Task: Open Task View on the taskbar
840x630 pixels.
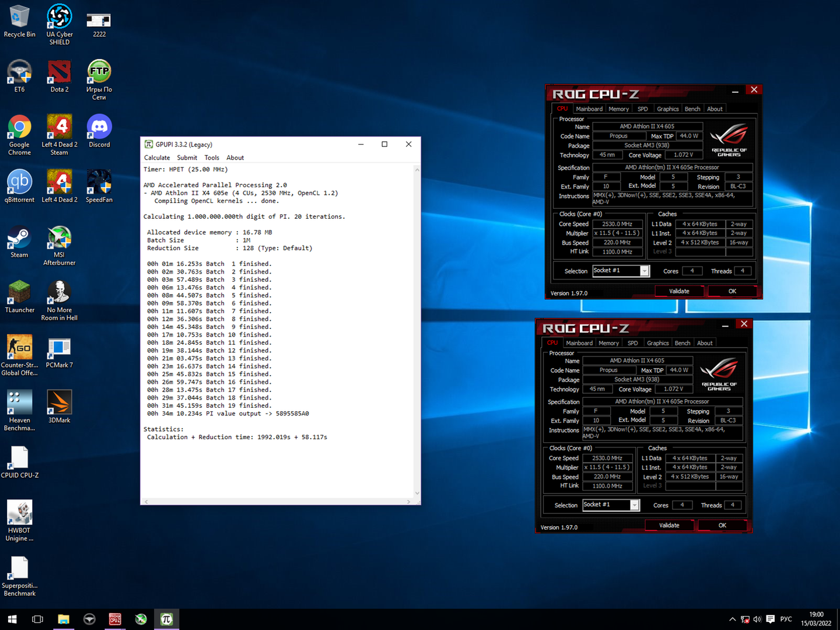Action: pos(37,619)
